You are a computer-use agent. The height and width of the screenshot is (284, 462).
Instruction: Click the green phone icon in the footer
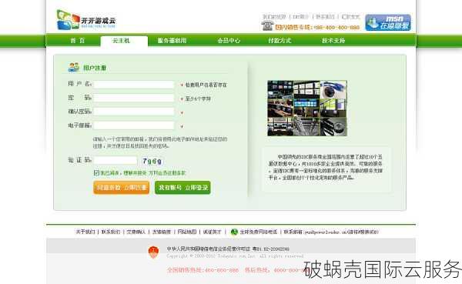tap(234, 232)
